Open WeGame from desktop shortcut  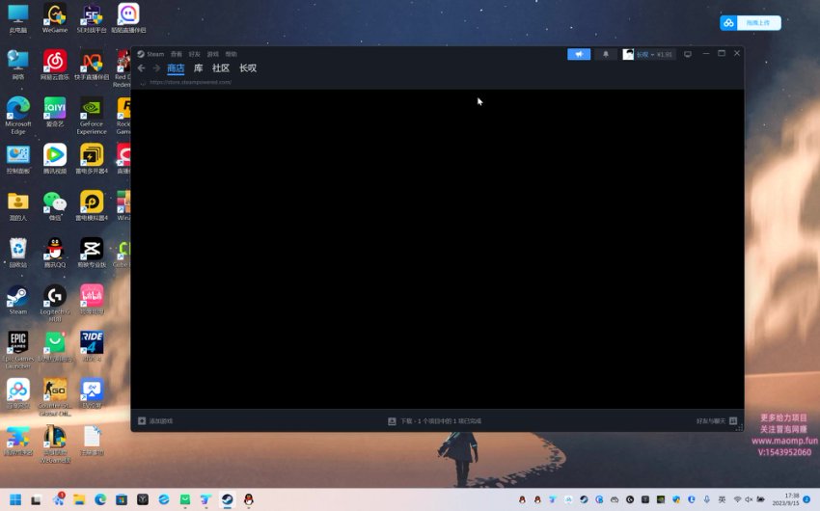coord(55,16)
